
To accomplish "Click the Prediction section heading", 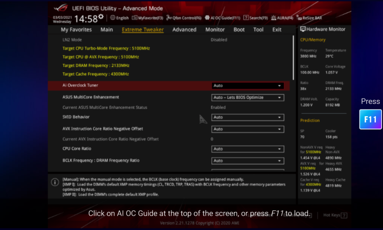I will pyautogui.click(x=310, y=120).
